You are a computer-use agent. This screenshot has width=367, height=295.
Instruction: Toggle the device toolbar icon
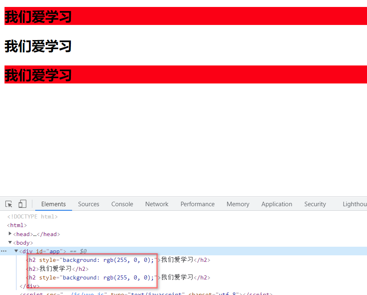point(22,204)
